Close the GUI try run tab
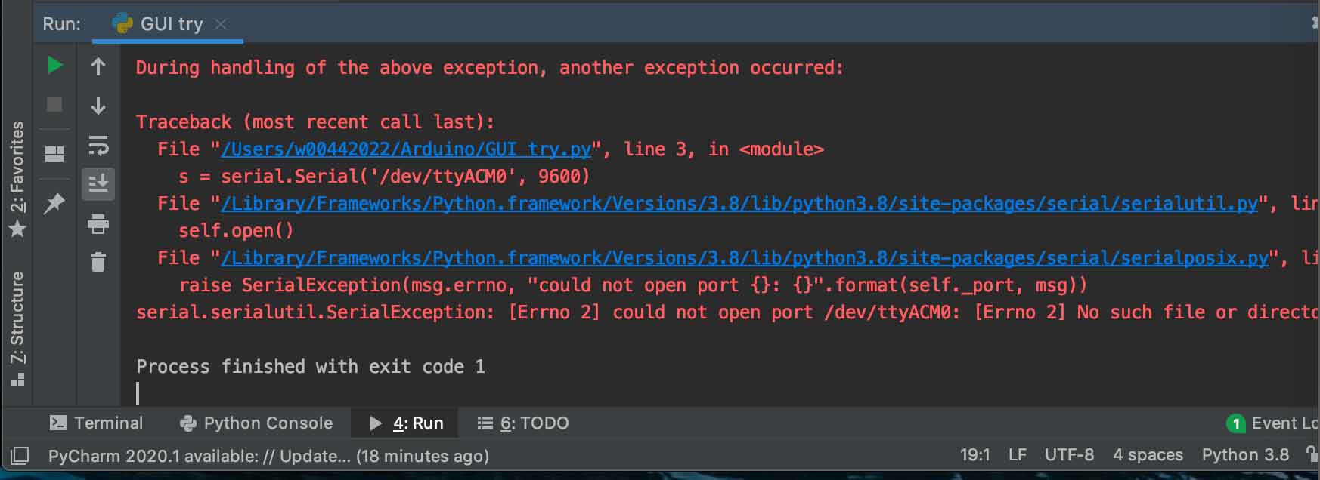Image resolution: width=1320 pixels, height=480 pixels. (221, 24)
